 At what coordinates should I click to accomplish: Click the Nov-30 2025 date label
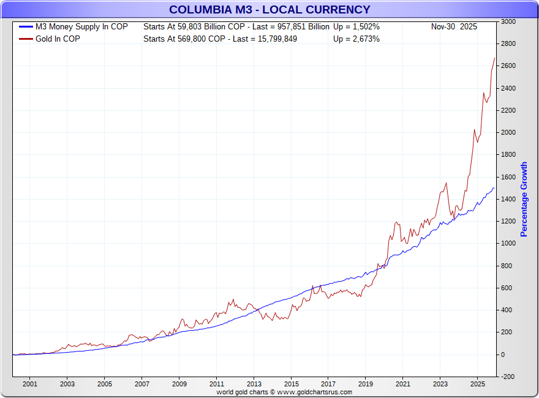(454, 27)
